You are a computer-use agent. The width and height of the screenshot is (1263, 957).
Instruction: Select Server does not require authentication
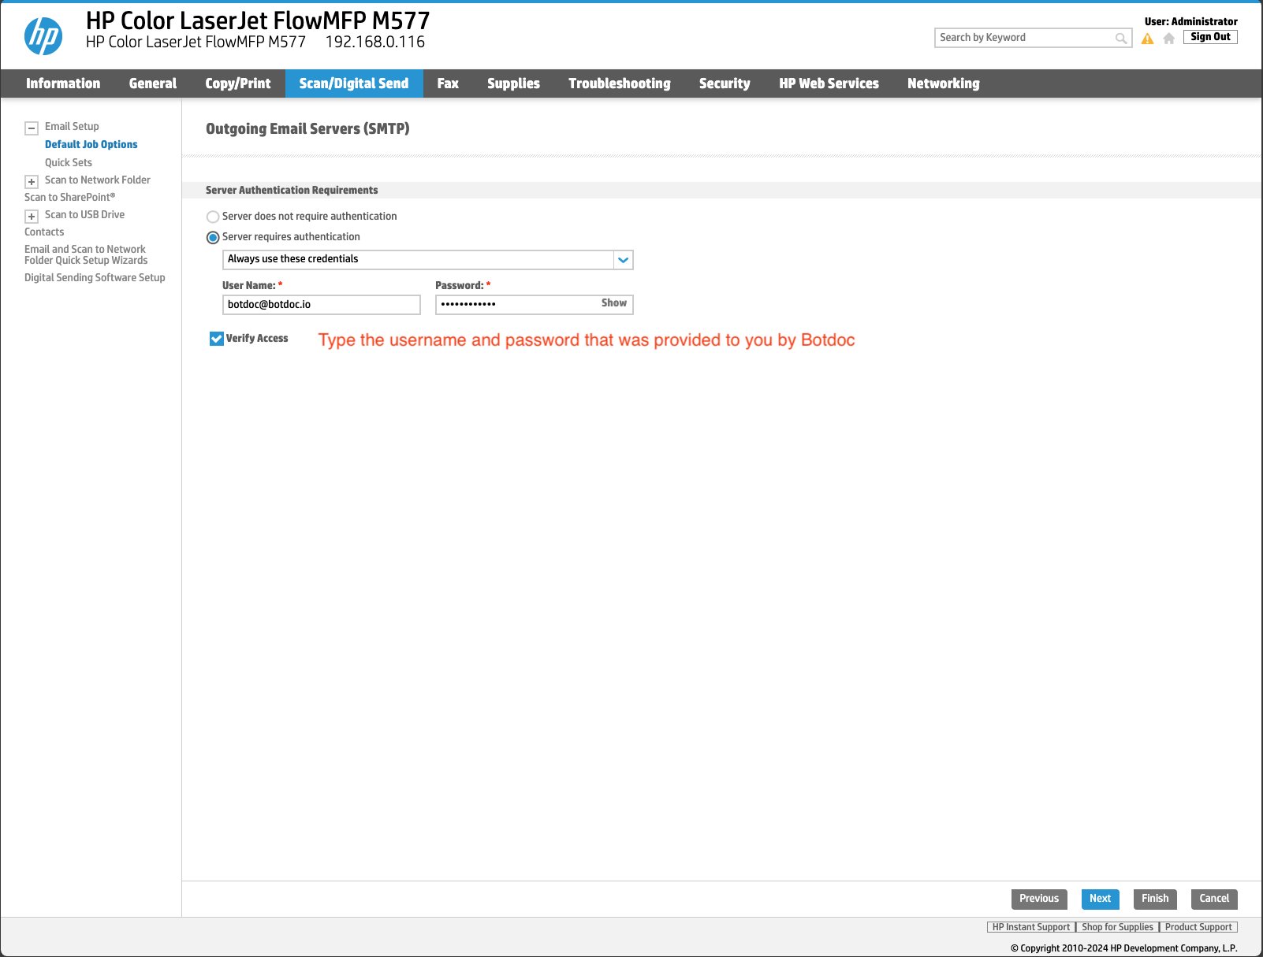tap(213, 217)
